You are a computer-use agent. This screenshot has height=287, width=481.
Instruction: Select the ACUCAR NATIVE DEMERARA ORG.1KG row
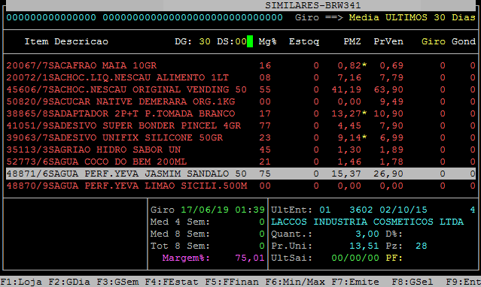241,101
